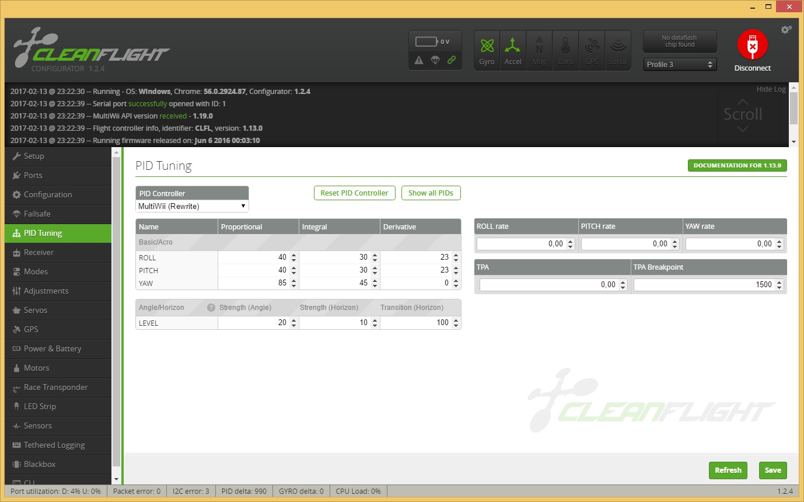Click the ROLL Proportional value field
Image resolution: width=804 pixels, height=502 pixels.
[x=258, y=257]
